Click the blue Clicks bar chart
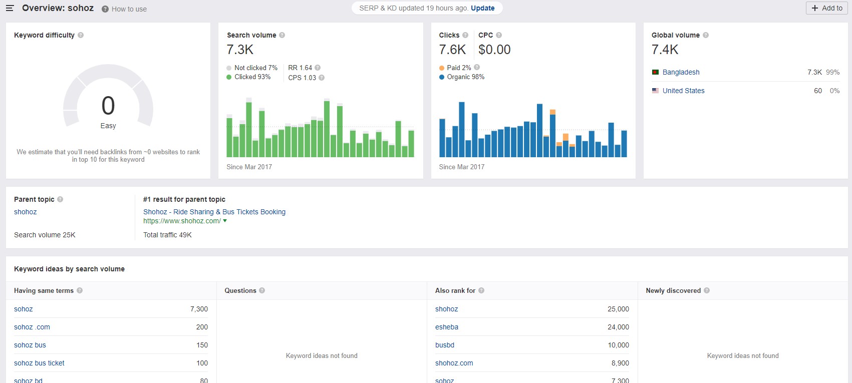The image size is (852, 383). [x=533, y=129]
